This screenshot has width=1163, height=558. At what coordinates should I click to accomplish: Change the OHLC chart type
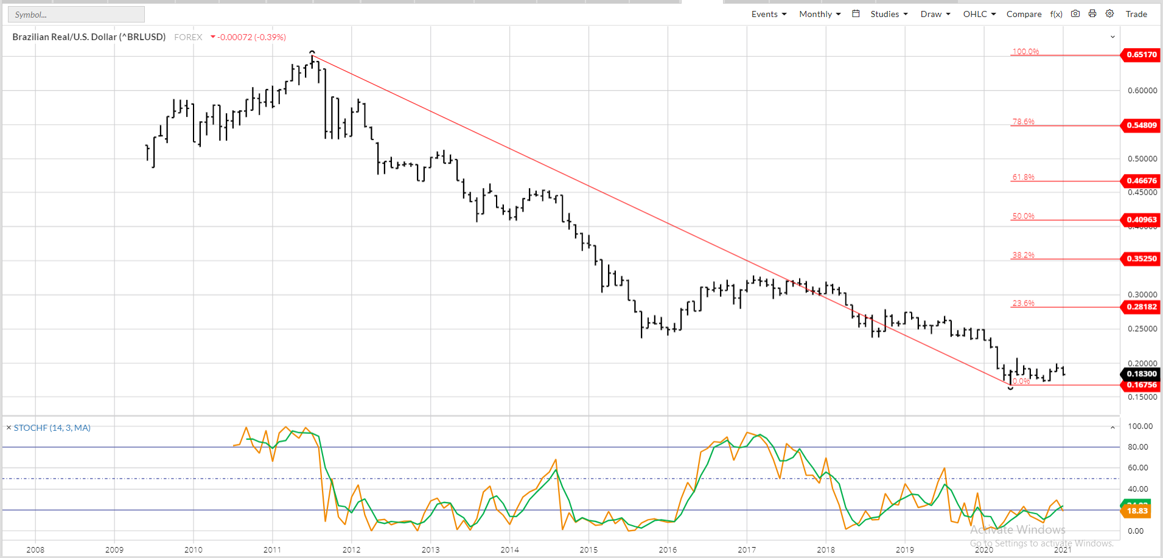tap(979, 14)
